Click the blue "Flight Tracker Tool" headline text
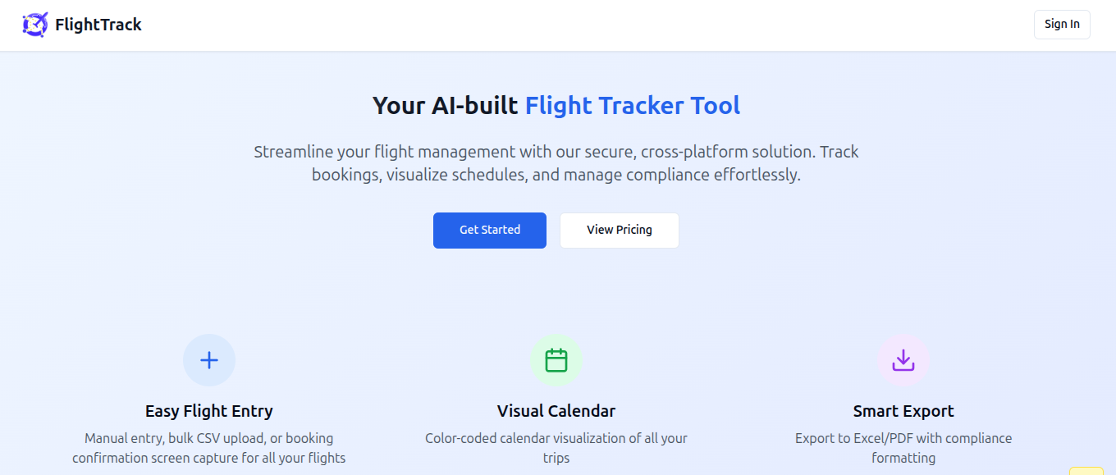1116x475 pixels. pos(632,106)
